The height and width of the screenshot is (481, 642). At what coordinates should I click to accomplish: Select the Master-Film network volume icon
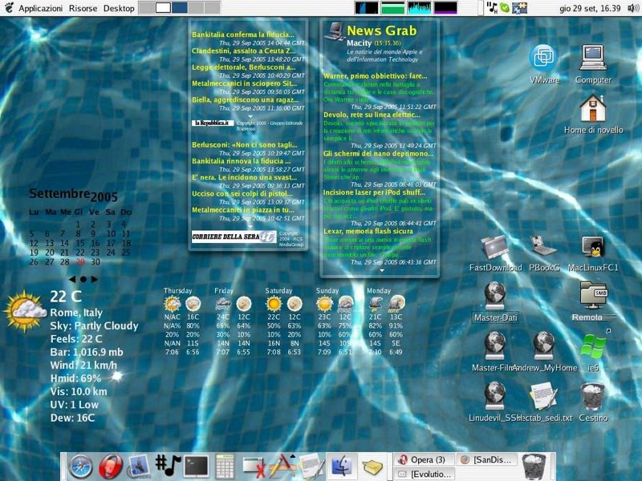[494, 346]
